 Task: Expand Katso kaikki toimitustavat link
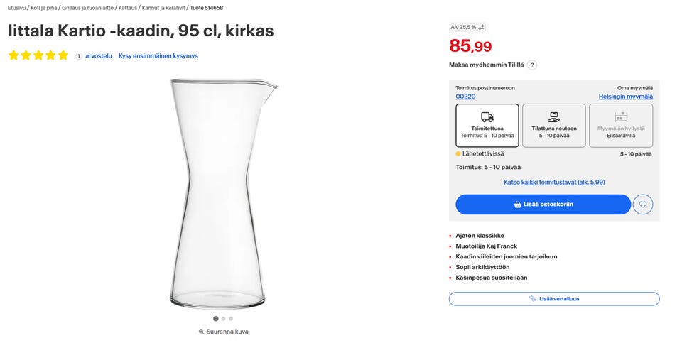(554, 183)
